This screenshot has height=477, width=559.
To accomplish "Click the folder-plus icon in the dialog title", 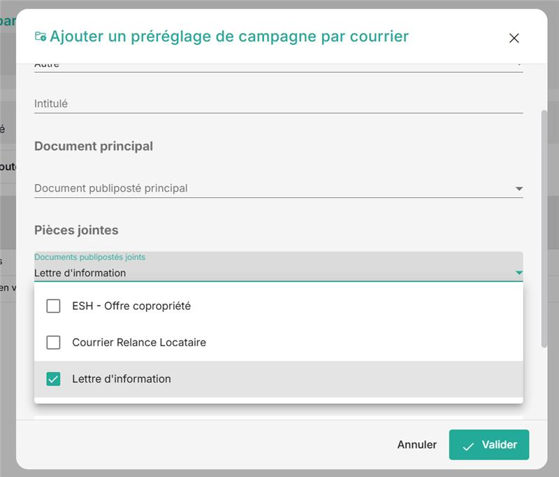I will (41, 36).
